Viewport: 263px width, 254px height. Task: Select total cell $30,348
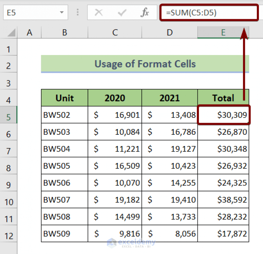(x=223, y=149)
